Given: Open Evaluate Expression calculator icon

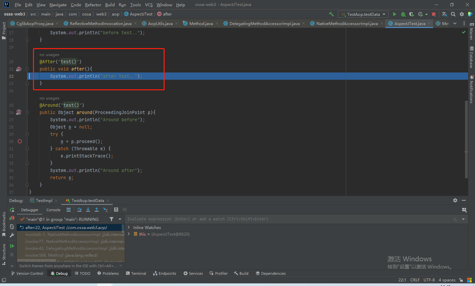Looking at the screenshot, I should pos(116,210).
